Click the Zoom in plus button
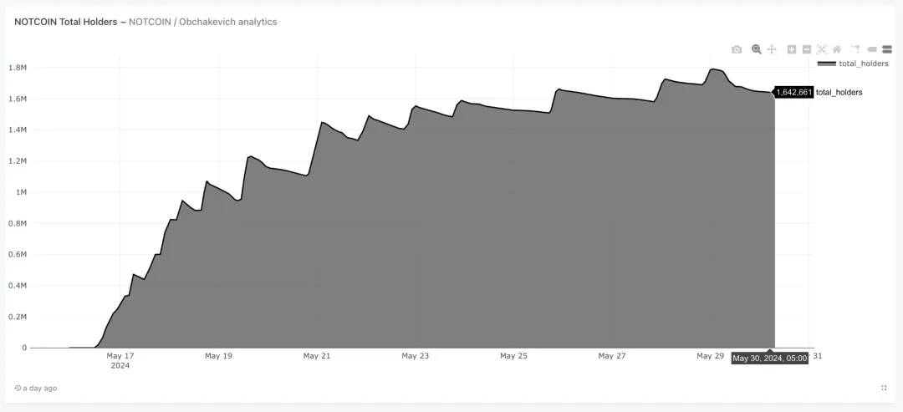 pyautogui.click(x=792, y=49)
